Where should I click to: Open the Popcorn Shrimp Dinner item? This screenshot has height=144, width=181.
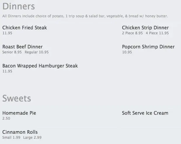[x=148, y=47]
